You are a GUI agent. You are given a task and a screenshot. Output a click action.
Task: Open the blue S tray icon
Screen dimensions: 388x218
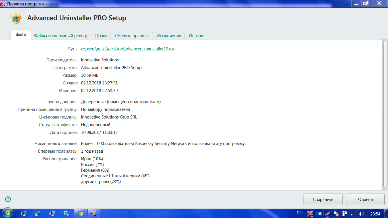tap(319, 213)
